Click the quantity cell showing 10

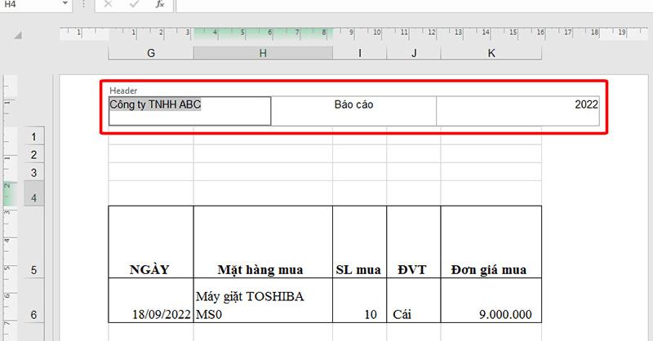(359, 300)
